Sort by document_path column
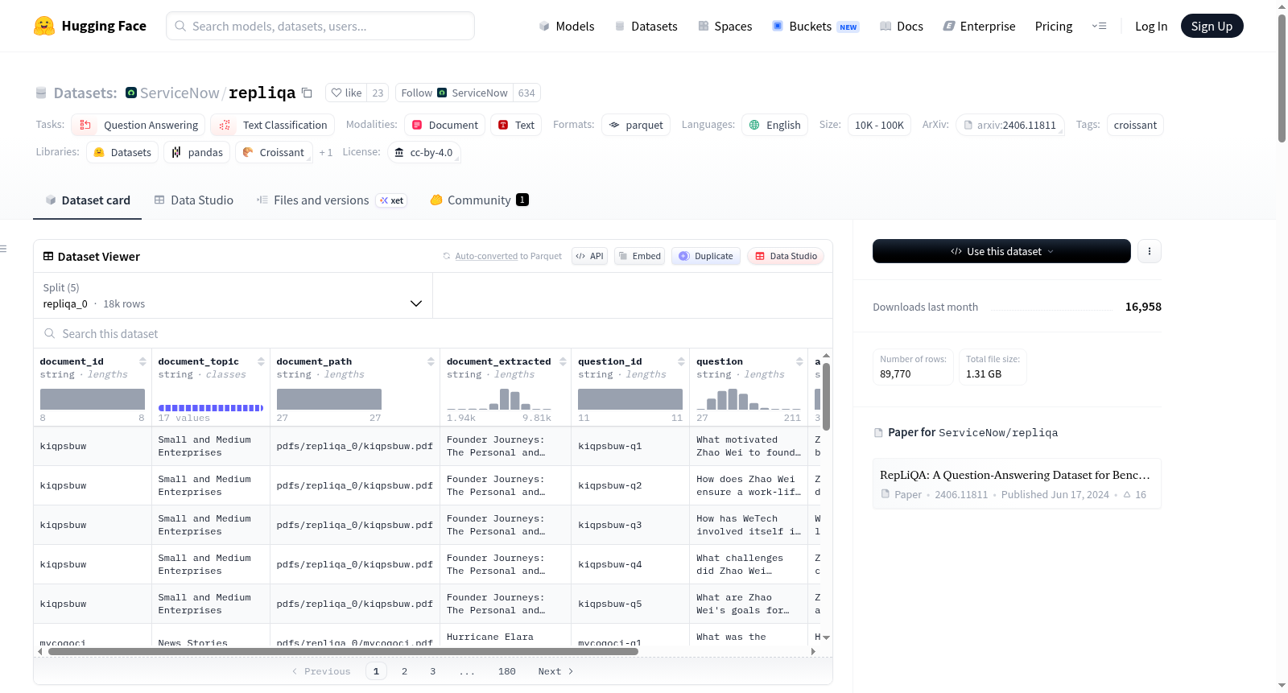 click(x=431, y=361)
